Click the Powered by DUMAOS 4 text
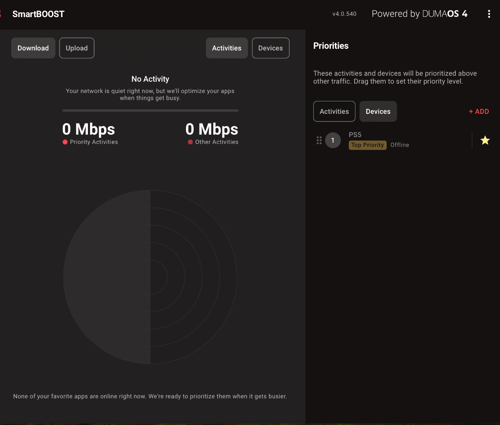The image size is (500, 425). pos(420,14)
